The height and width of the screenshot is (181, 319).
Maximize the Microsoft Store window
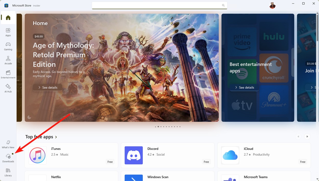click(x=303, y=4)
